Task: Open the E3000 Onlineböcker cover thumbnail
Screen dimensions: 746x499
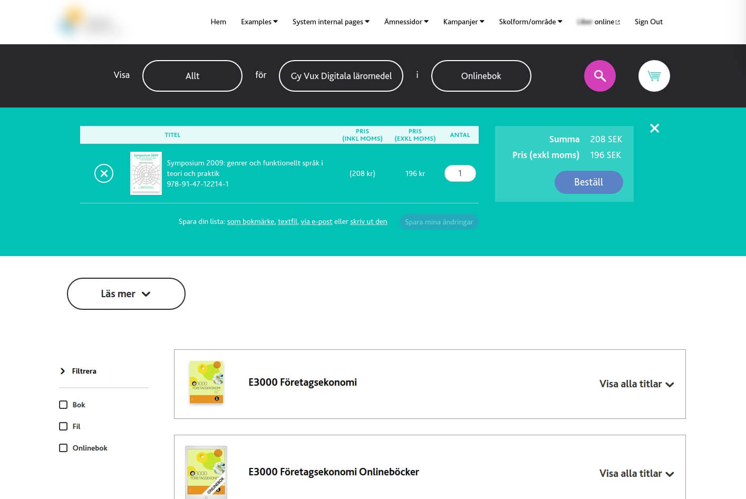Action: [206, 472]
